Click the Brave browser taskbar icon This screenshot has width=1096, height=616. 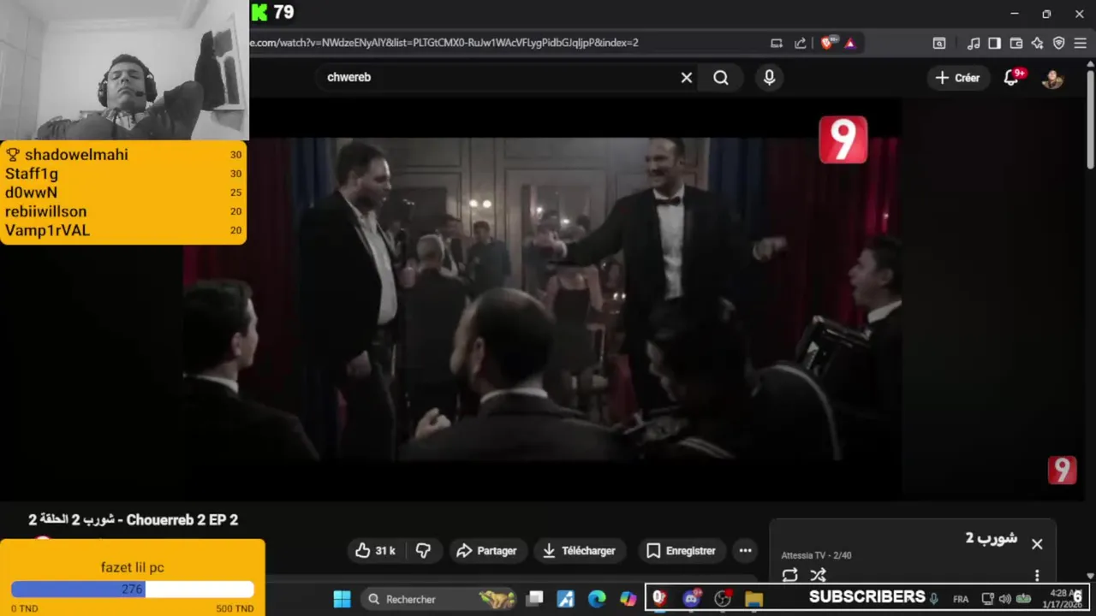[660, 599]
